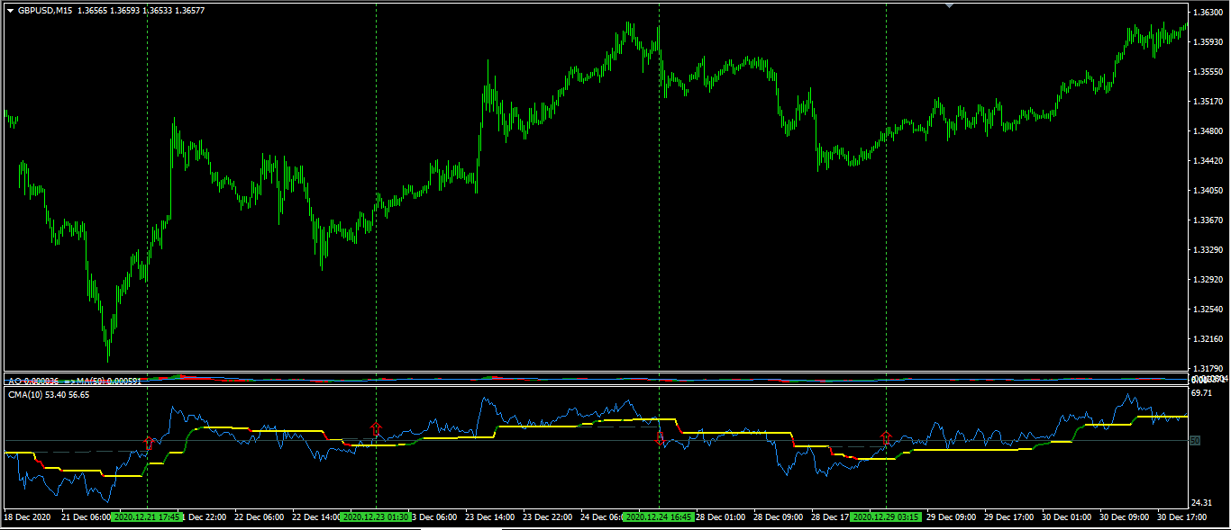
Task: Open the GBPUSD,M15 chart dropdown triangle
Action: [x=10, y=10]
